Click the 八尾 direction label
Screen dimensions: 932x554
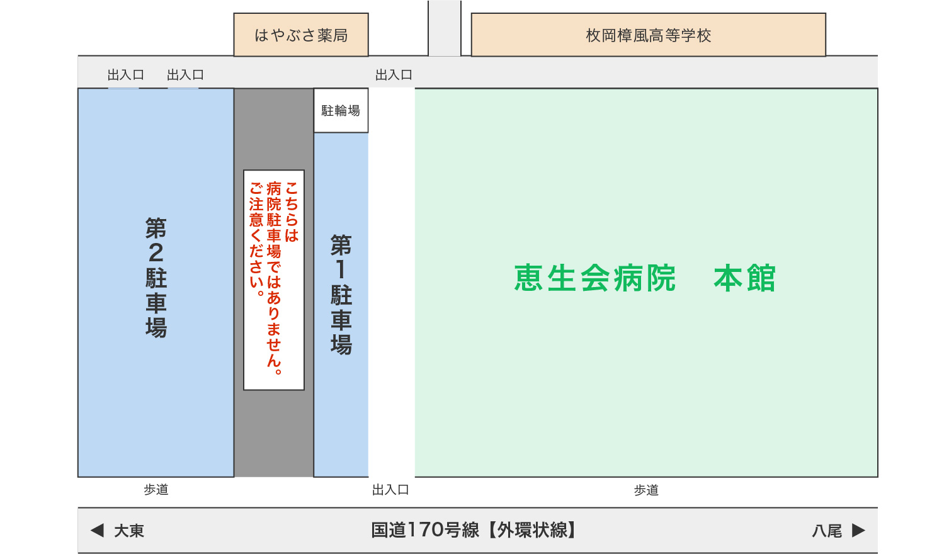[x=827, y=531]
